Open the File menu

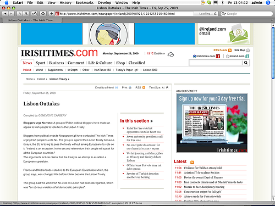tap(30, 3)
